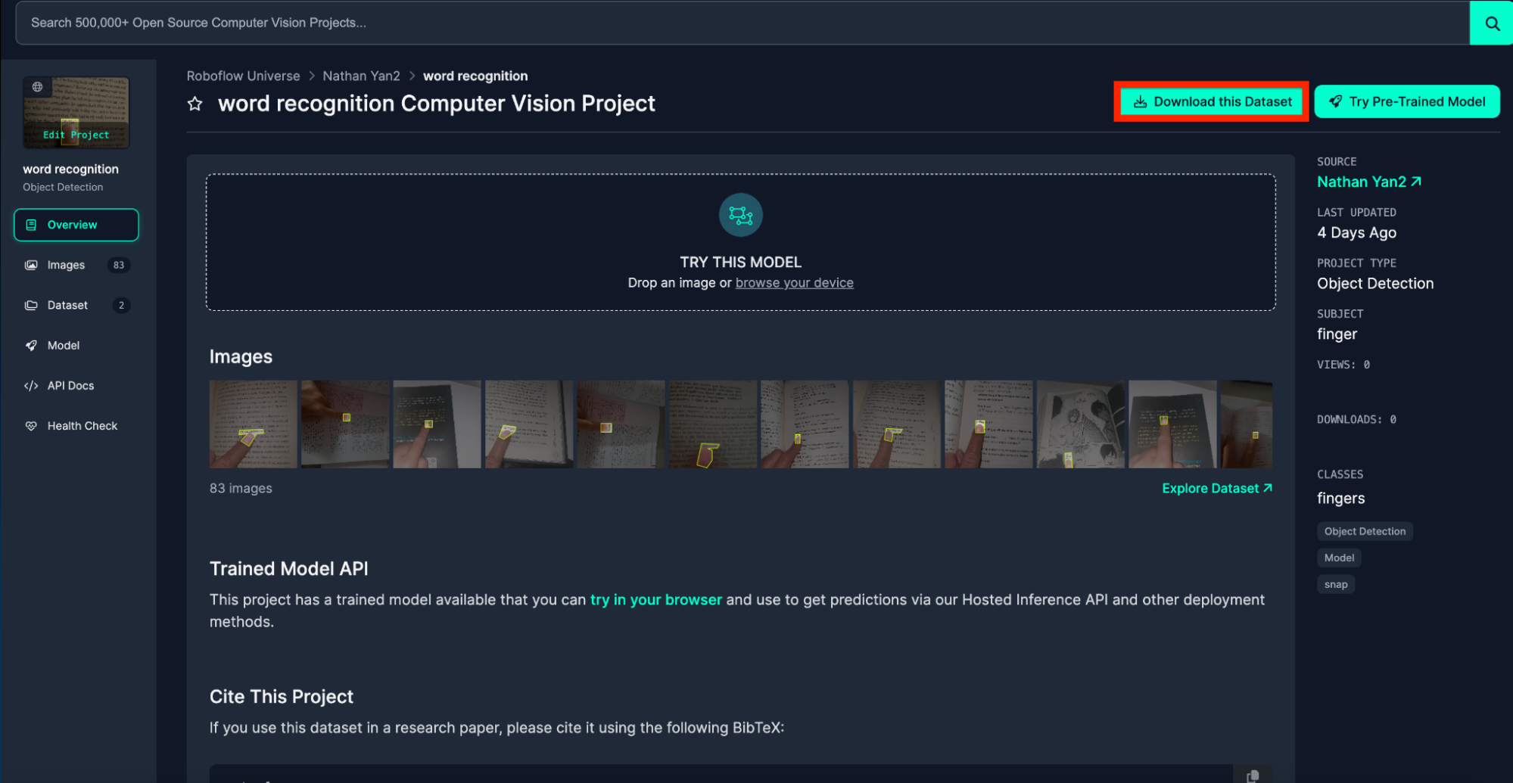The height and width of the screenshot is (783, 1513).
Task: Open the manga page image thumbnail
Action: point(1080,424)
